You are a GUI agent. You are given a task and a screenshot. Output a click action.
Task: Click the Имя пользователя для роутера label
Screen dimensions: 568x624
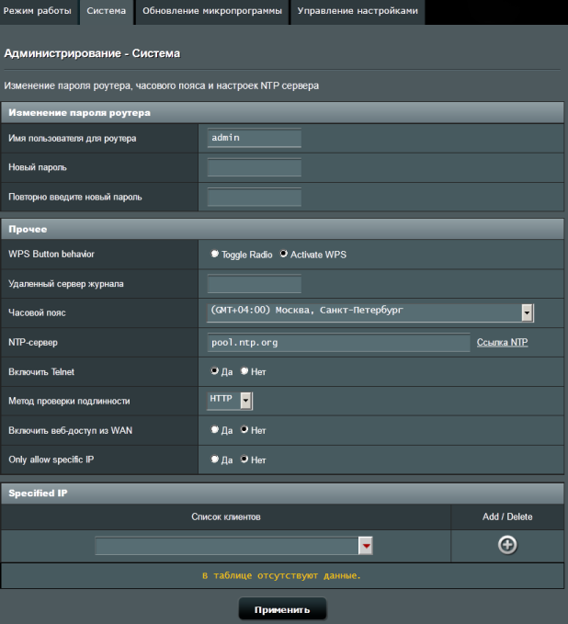(x=73, y=139)
